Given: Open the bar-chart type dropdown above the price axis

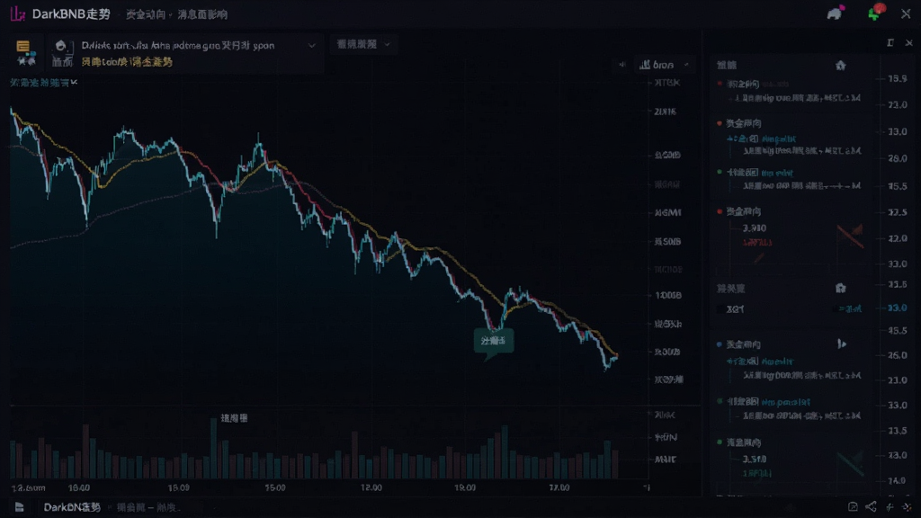Looking at the screenshot, I should [664, 65].
